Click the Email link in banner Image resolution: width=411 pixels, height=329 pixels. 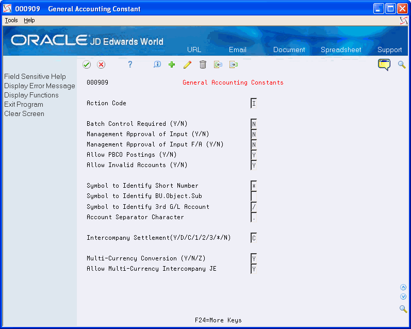pos(238,50)
